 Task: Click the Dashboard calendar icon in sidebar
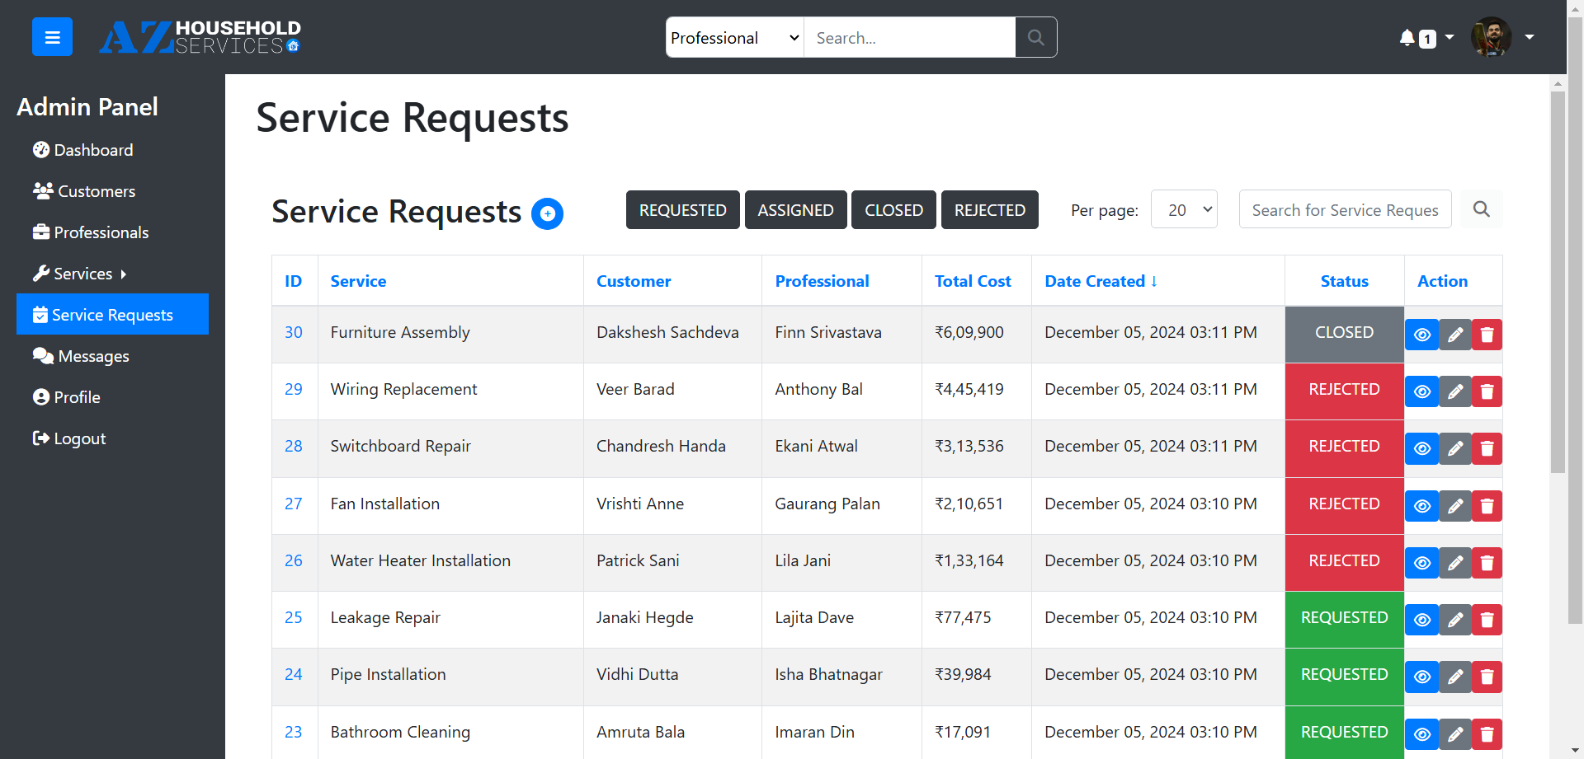[41, 149]
